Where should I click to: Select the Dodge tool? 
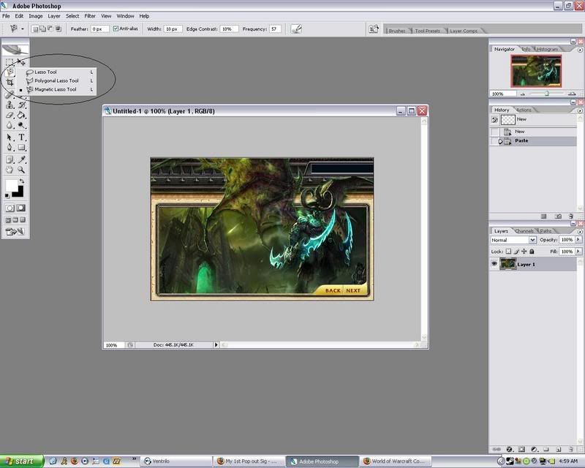click(x=22, y=125)
